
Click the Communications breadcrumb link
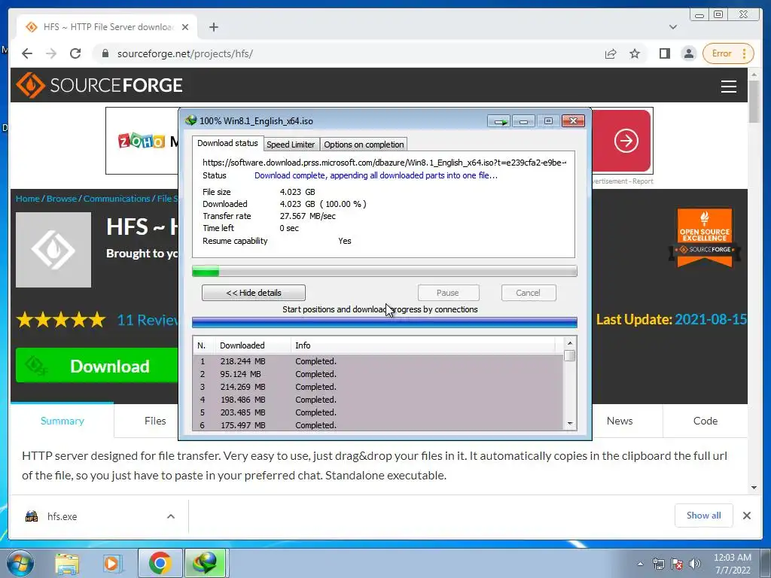[117, 199]
